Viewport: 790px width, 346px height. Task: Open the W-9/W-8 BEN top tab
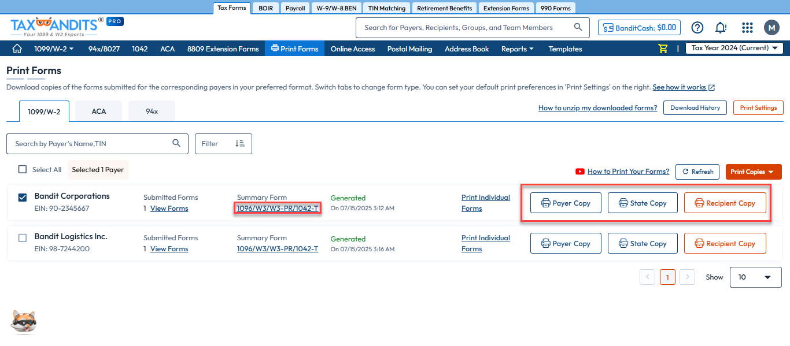337,8
